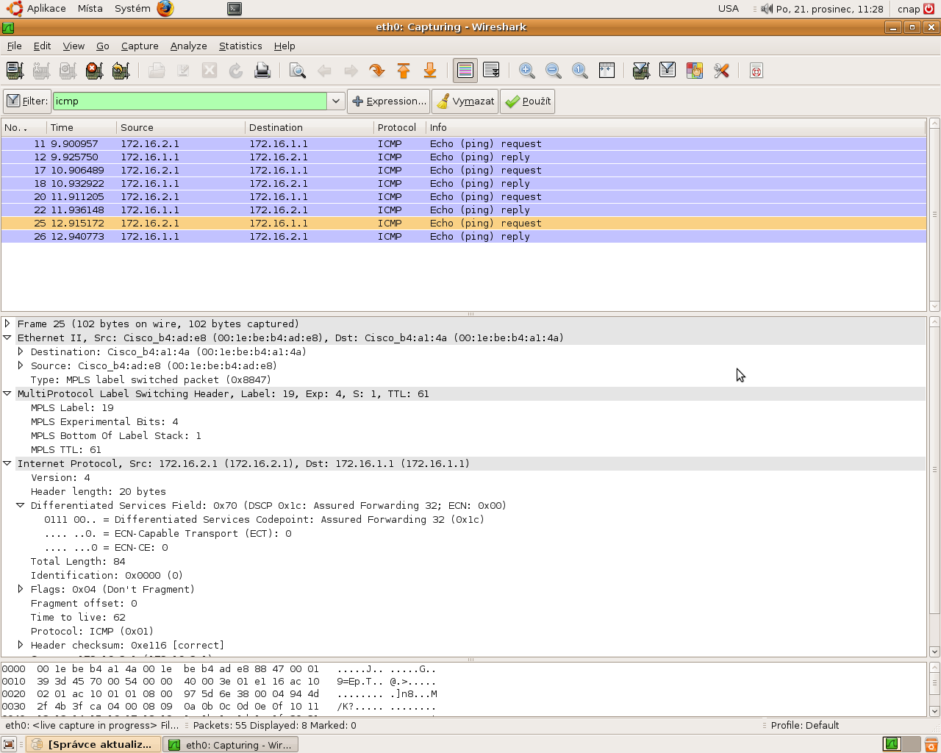The image size is (941, 753).
Task: Open the capture filters dialog icon
Action: tap(641, 71)
